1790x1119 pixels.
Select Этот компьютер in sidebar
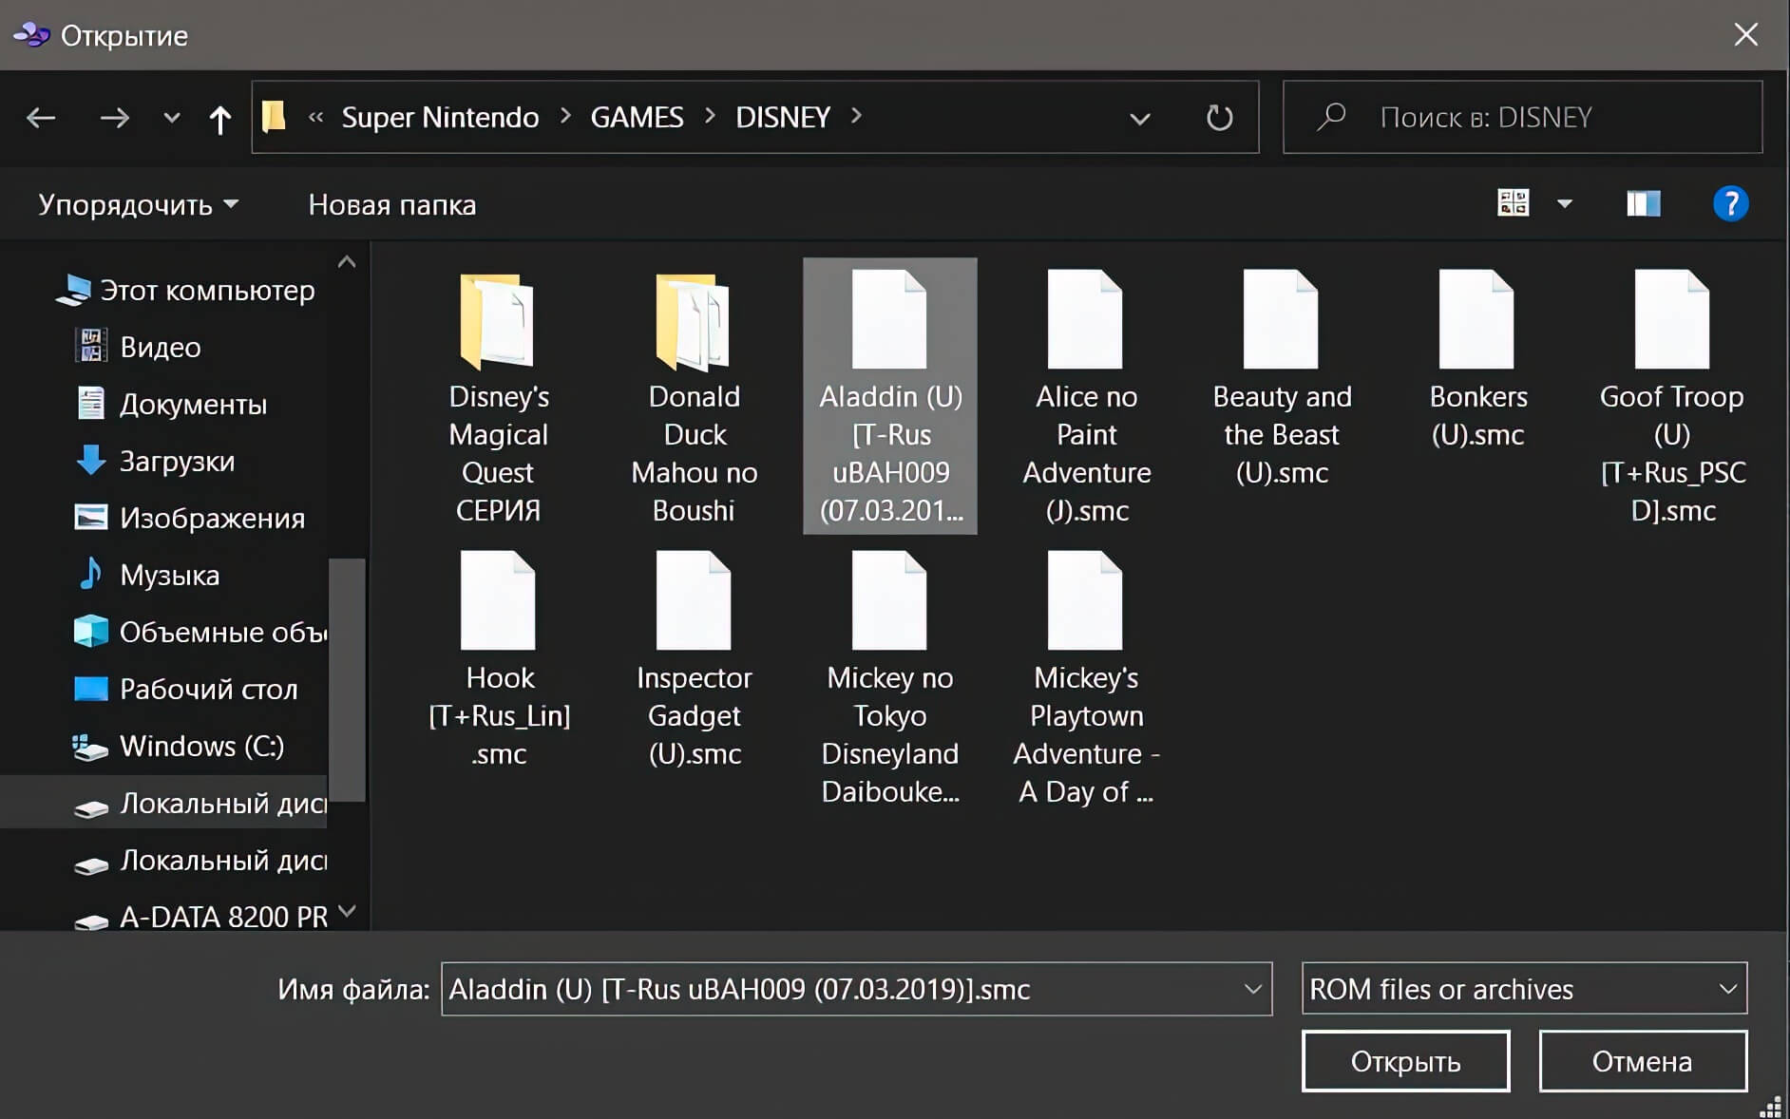(x=184, y=290)
